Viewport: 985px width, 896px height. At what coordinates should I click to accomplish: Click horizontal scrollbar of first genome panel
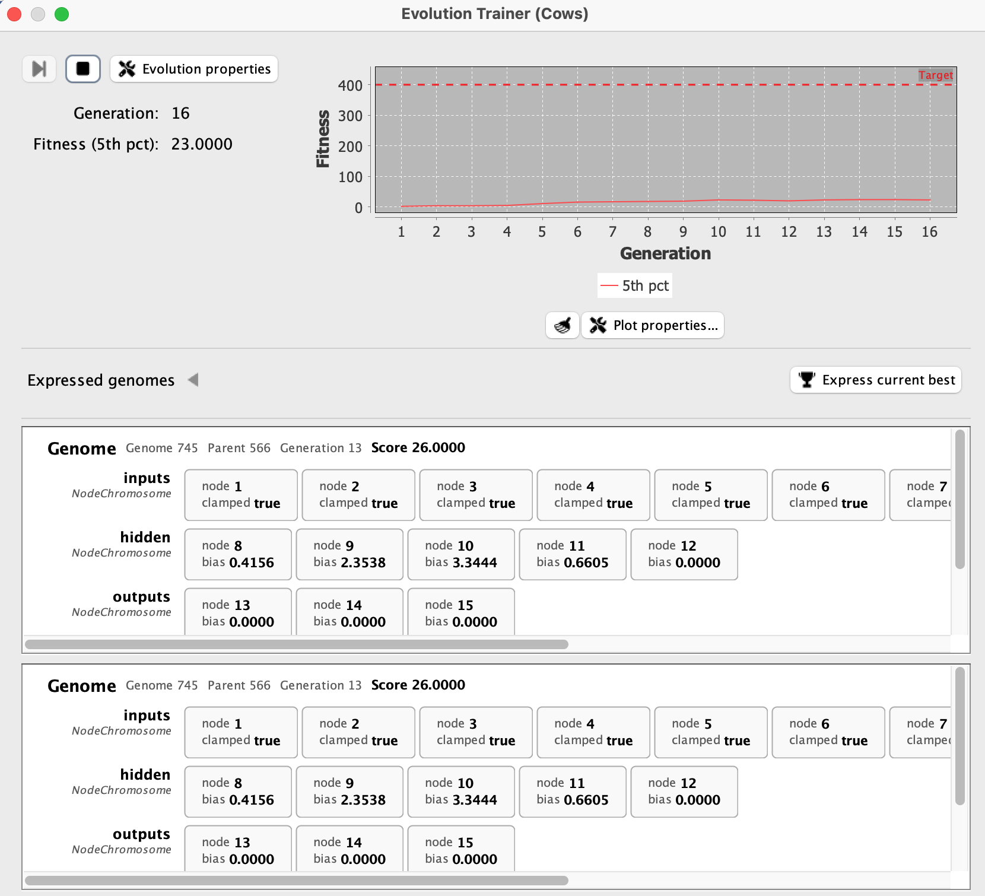pos(297,644)
